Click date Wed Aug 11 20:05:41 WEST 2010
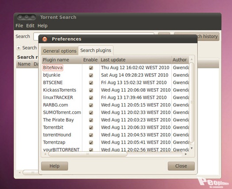This screenshot has width=232, height=189. click(135, 142)
